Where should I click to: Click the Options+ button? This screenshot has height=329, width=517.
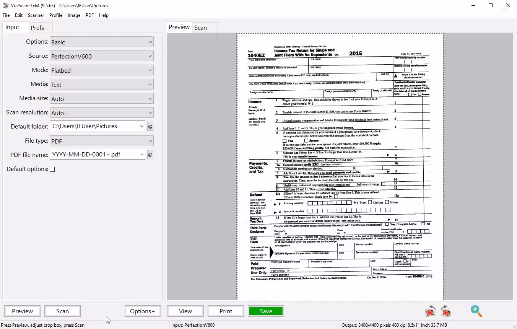point(142,311)
